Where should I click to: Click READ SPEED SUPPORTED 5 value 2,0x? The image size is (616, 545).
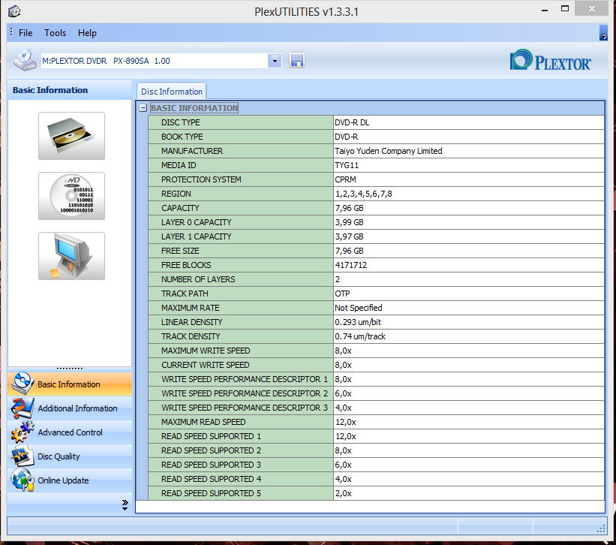[343, 493]
